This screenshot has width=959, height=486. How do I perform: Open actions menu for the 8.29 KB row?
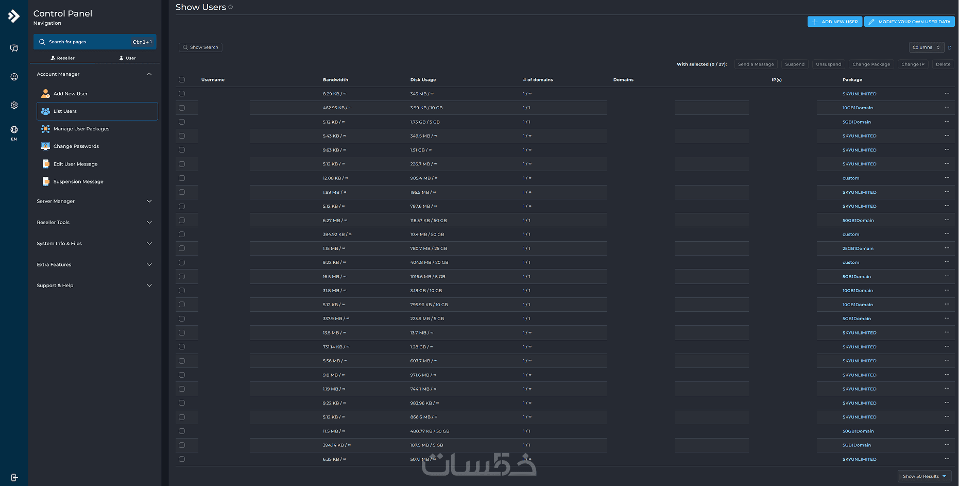tap(947, 93)
